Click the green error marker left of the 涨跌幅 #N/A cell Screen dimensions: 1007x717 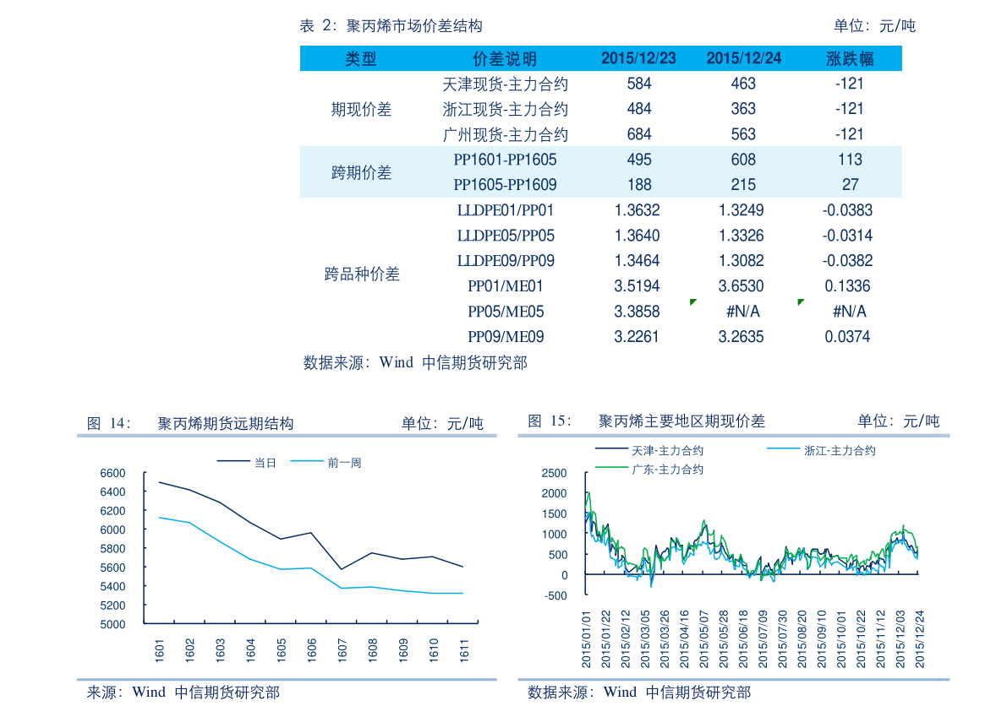[x=800, y=301]
